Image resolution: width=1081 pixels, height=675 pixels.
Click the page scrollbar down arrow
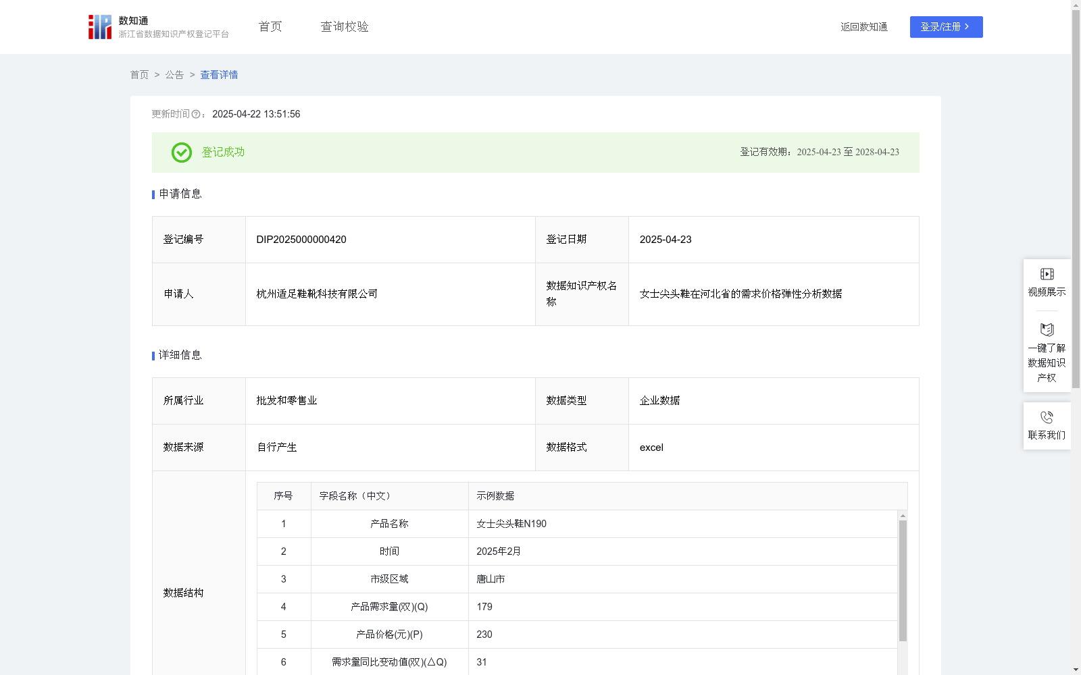click(1076, 670)
